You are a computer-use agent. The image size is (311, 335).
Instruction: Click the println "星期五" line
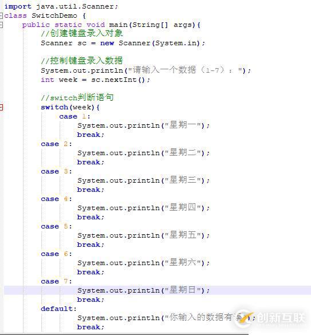[144, 235]
